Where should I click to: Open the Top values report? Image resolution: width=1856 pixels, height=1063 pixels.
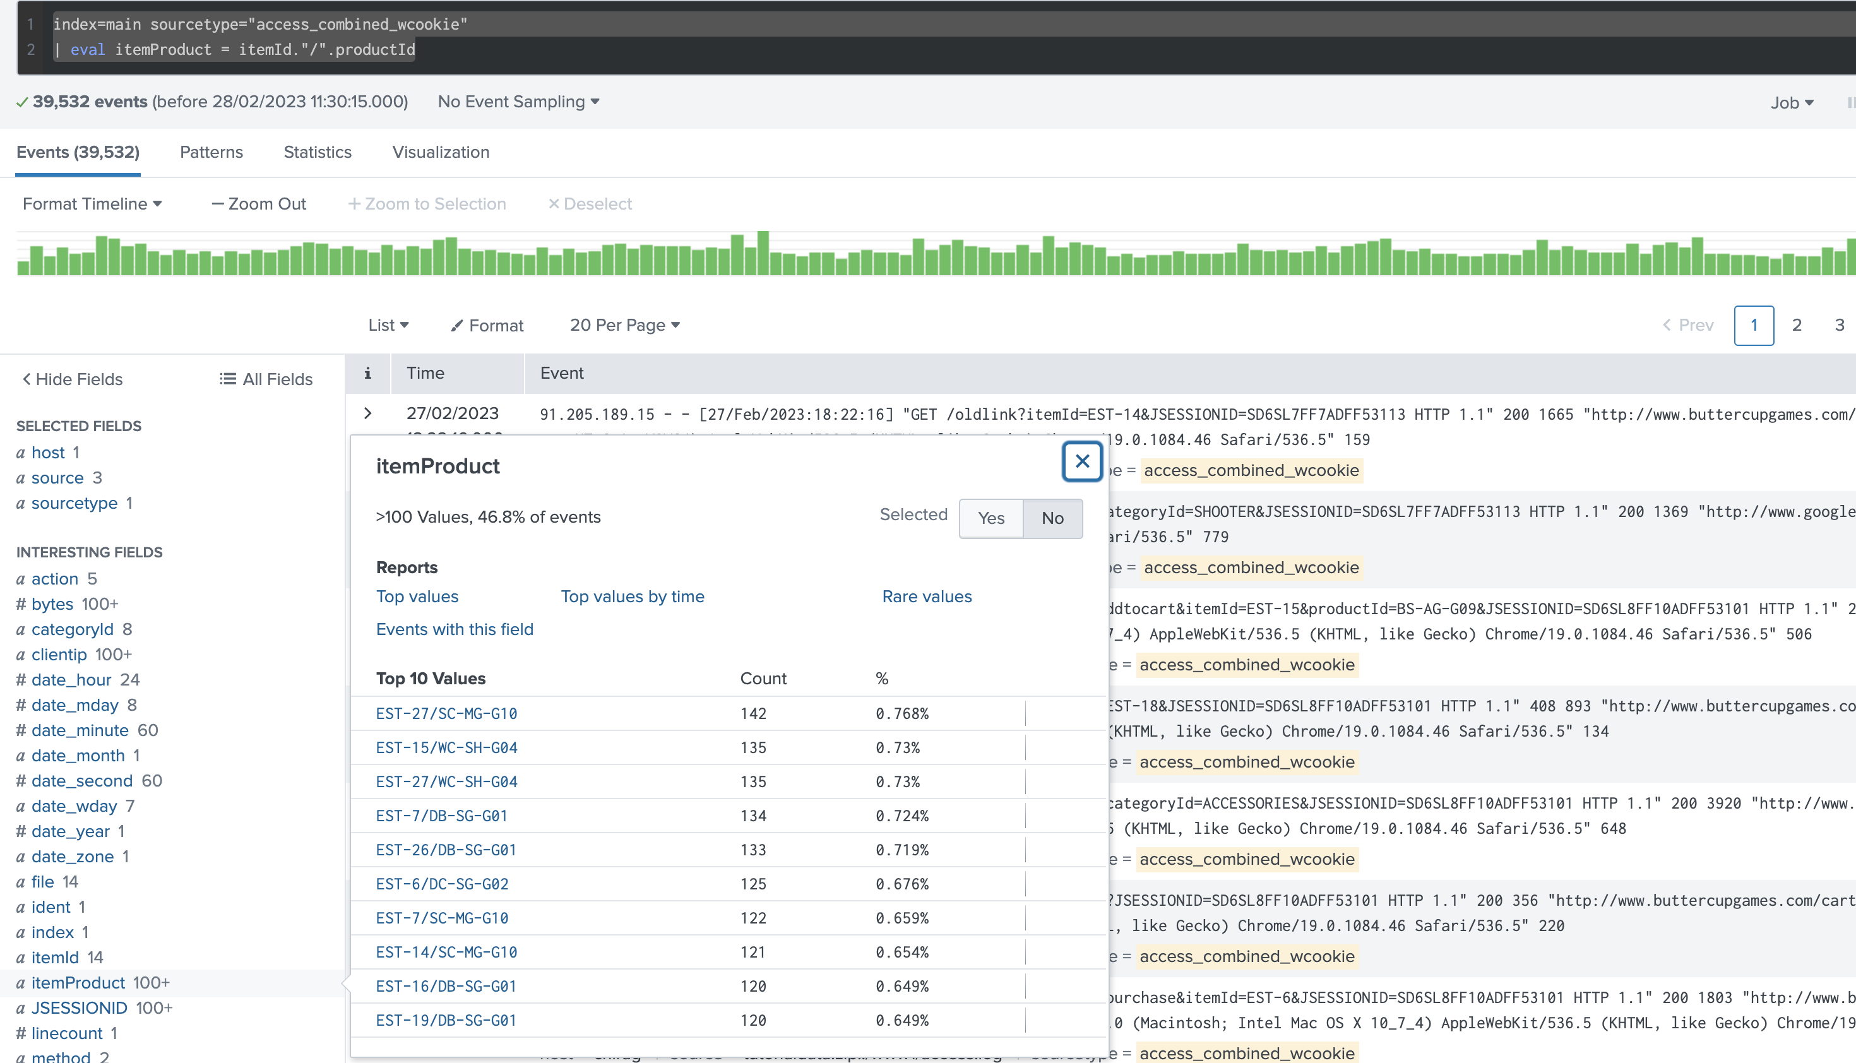click(x=417, y=597)
